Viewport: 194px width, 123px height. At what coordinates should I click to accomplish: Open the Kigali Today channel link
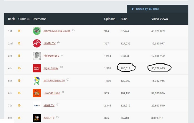coord(51,68)
